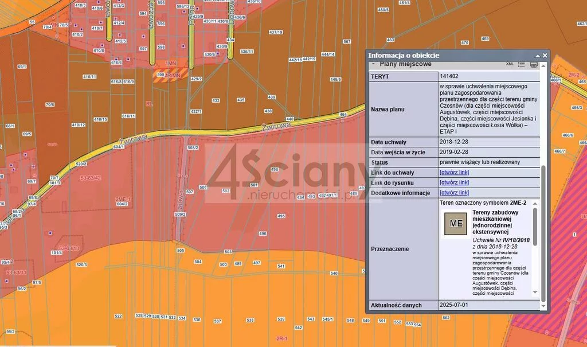This screenshot has height=347, width=587.
Task: Select parcel 604/2 on the map
Action: [x=122, y=204]
